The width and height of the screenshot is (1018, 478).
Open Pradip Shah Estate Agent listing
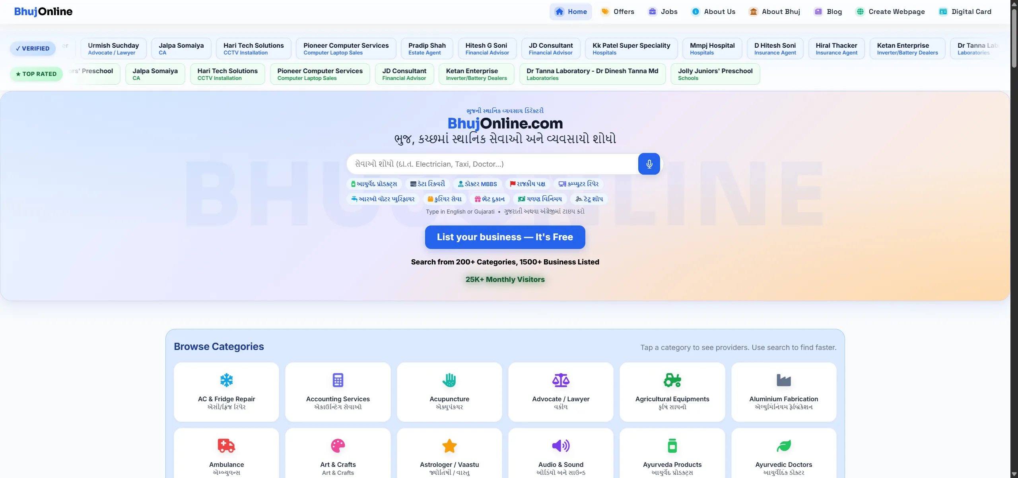pyautogui.click(x=427, y=49)
